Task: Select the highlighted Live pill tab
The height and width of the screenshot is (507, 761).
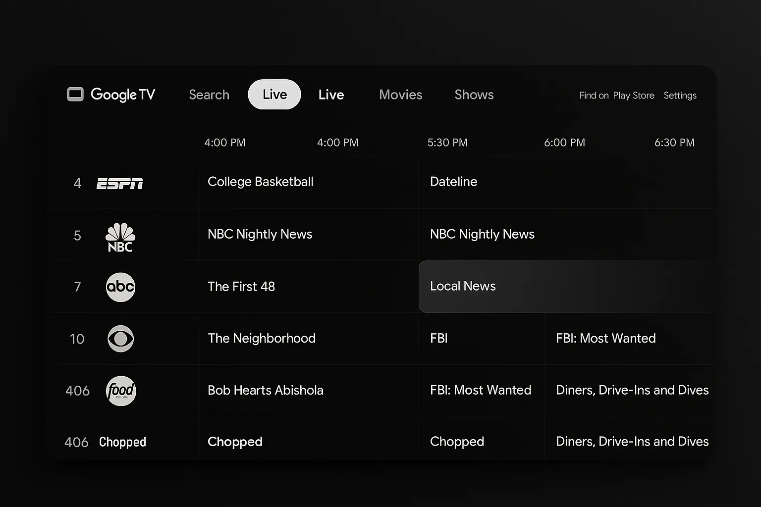Action: tap(274, 95)
